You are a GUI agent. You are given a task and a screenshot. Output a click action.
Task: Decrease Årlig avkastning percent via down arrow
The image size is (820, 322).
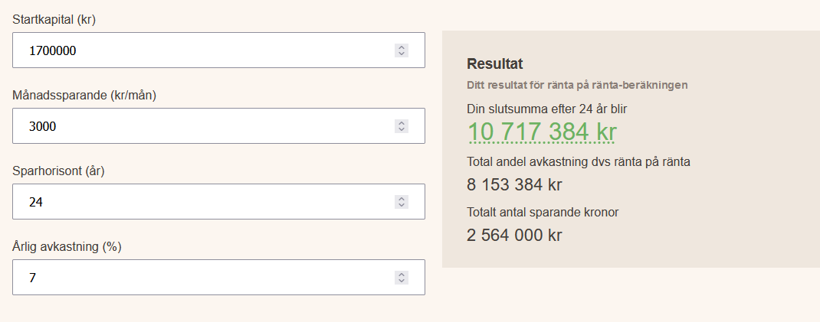pyautogui.click(x=401, y=281)
